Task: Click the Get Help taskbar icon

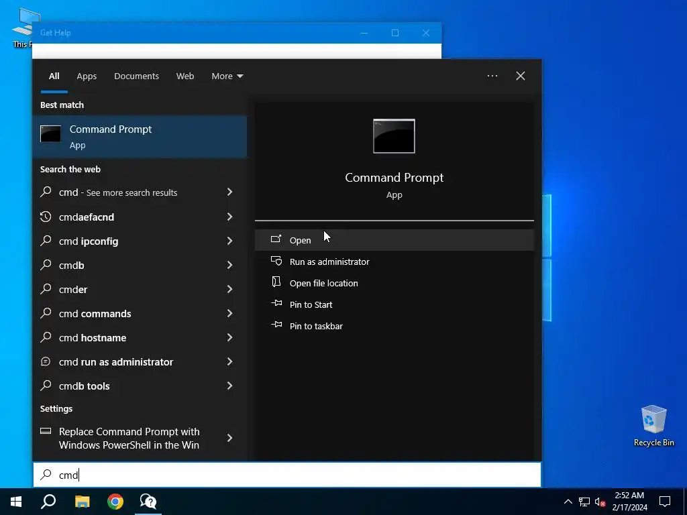Action: (148, 502)
